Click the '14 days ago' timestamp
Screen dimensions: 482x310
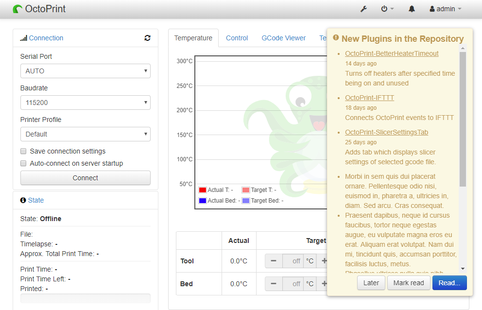(x=361, y=64)
